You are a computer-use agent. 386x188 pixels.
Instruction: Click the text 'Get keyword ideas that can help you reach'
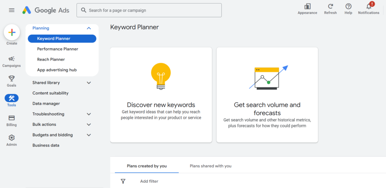pos(161,112)
